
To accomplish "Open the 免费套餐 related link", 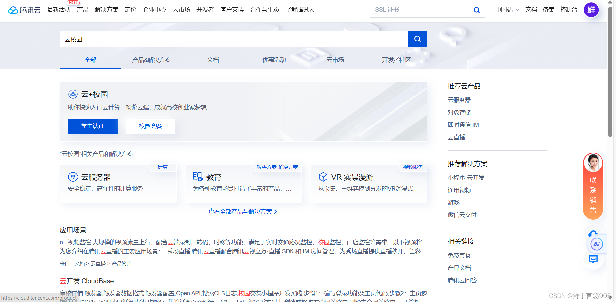I will pyautogui.click(x=459, y=256).
